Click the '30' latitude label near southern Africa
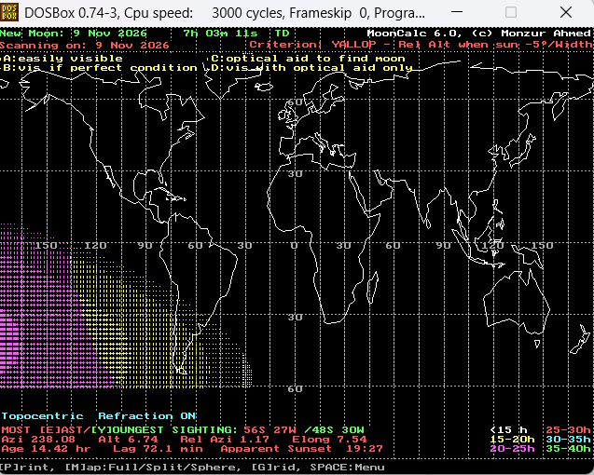This screenshot has height=475, width=594. pos(295,318)
